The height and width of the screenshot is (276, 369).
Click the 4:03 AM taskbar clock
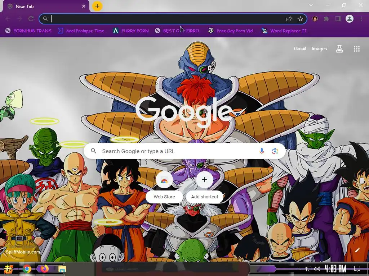click(x=335, y=269)
